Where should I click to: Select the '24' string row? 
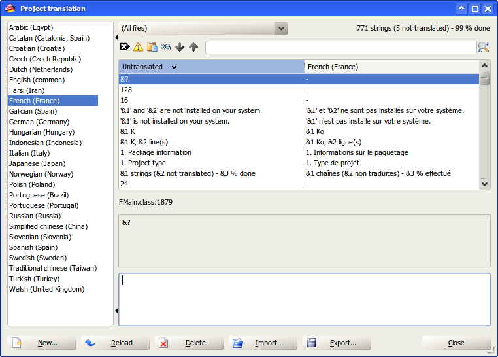(x=299, y=184)
